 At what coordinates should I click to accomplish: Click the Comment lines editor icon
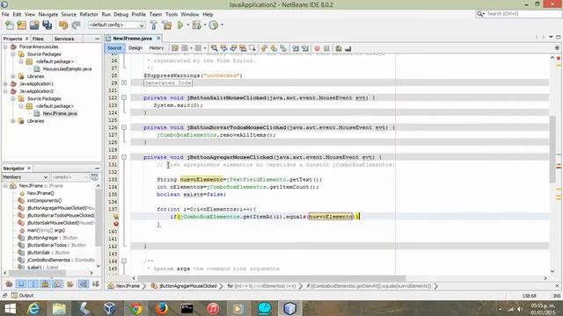coord(338,48)
